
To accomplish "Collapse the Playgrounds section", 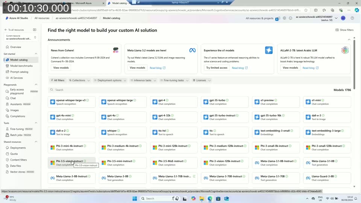I will point(36,85).
